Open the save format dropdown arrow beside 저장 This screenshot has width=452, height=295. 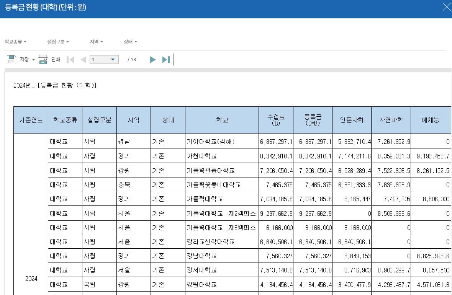point(33,60)
